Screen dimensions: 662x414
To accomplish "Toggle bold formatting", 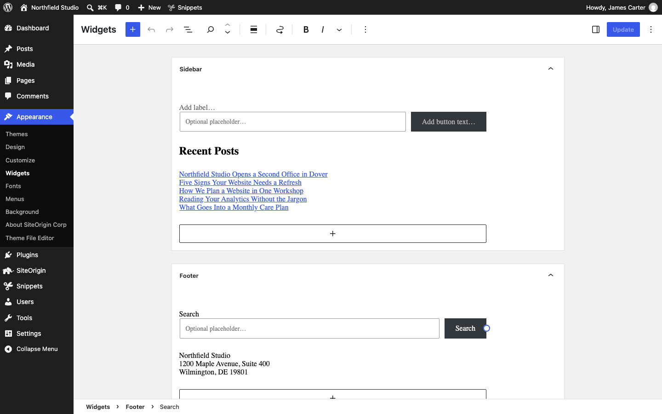I will pos(306,29).
